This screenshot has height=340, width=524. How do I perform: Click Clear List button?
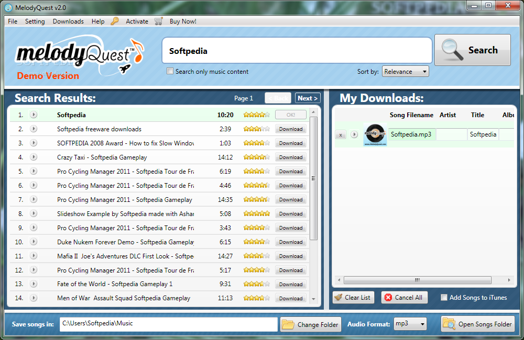point(354,297)
